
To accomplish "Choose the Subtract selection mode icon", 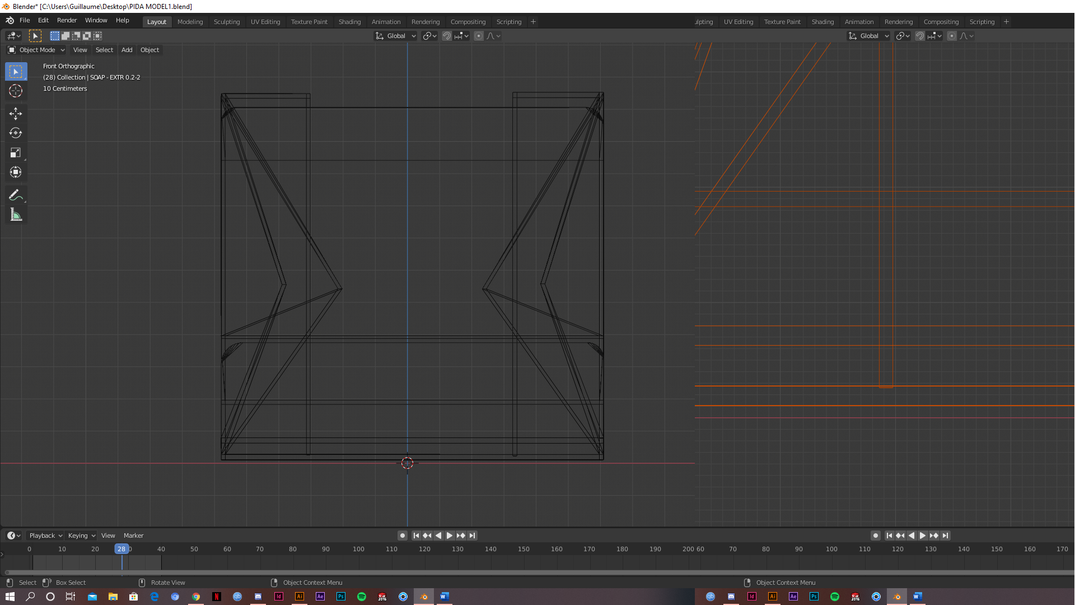I will coord(76,36).
